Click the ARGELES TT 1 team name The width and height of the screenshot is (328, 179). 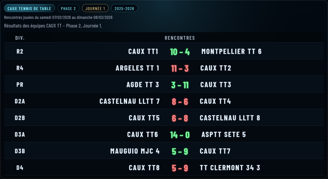point(137,68)
